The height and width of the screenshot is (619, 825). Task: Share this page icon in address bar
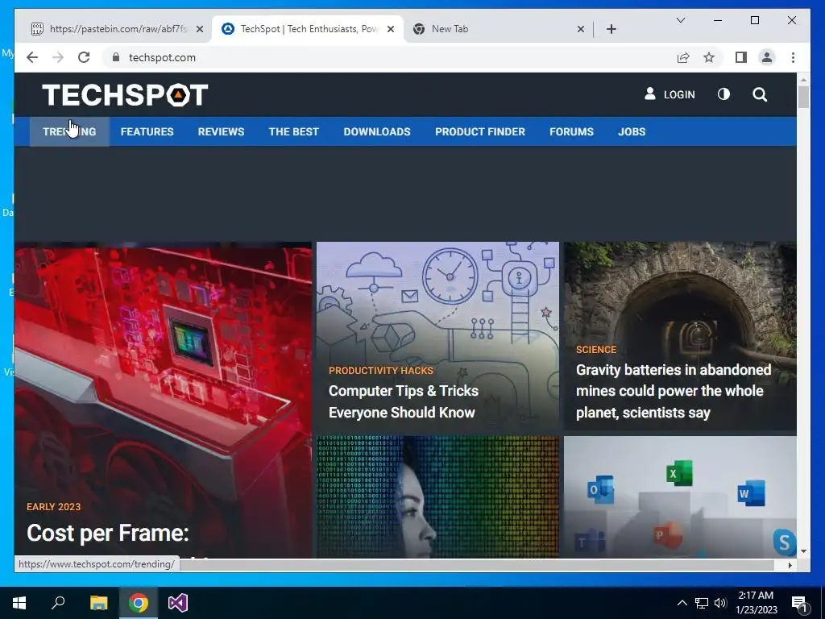tap(683, 57)
